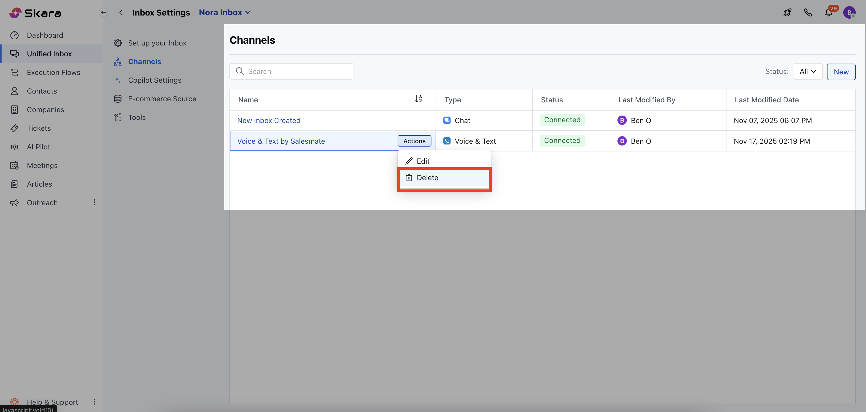Click the Actions button on Voice & Text row
Image resolution: width=866 pixels, height=412 pixels.
click(414, 141)
